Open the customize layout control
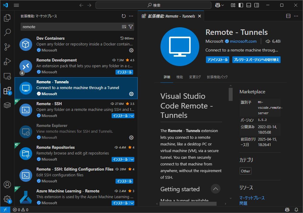The image size is (303, 213). (x=233, y=5)
